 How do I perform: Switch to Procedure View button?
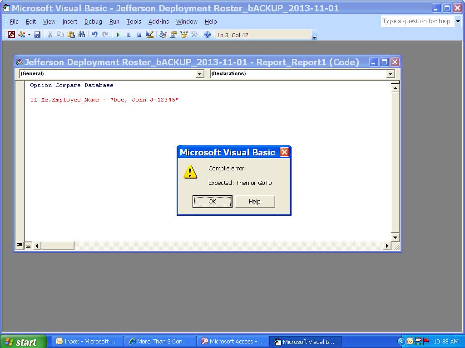(19, 245)
